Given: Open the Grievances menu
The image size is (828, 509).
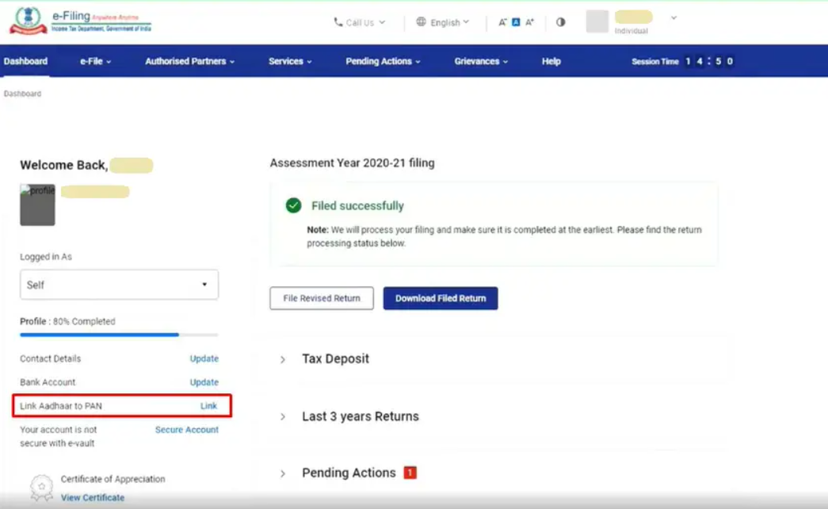Looking at the screenshot, I should pyautogui.click(x=481, y=61).
